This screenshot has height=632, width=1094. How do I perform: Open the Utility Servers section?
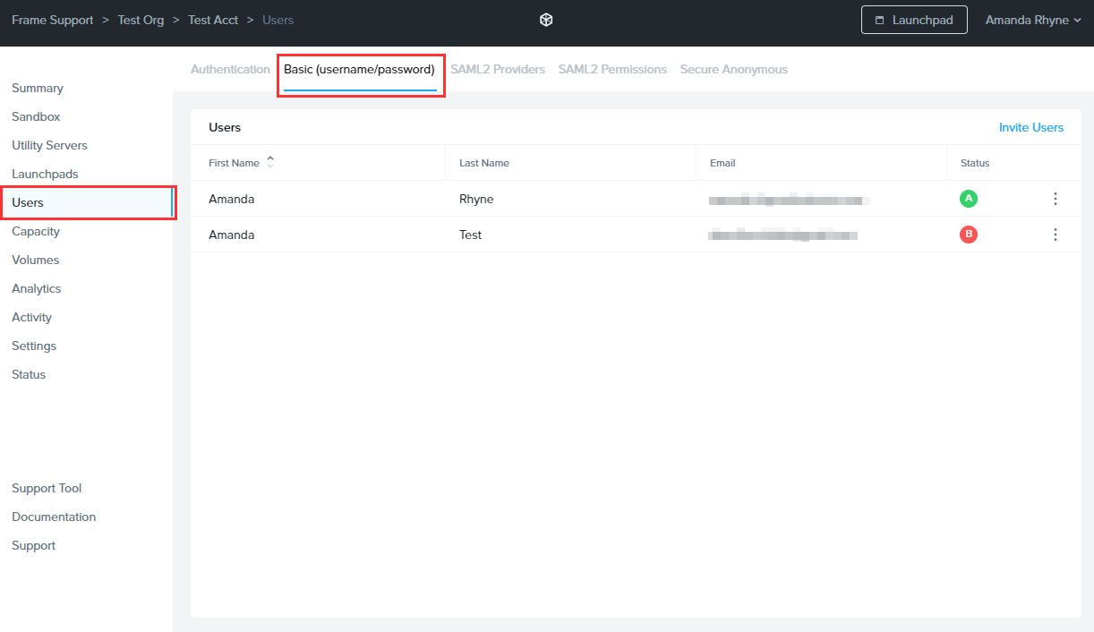[x=49, y=144]
